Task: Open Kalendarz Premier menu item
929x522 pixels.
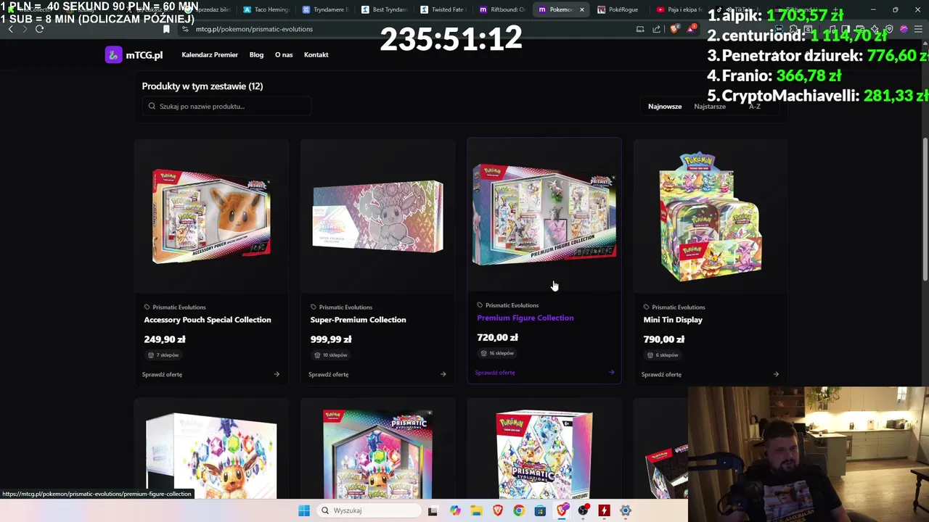Action: click(210, 55)
